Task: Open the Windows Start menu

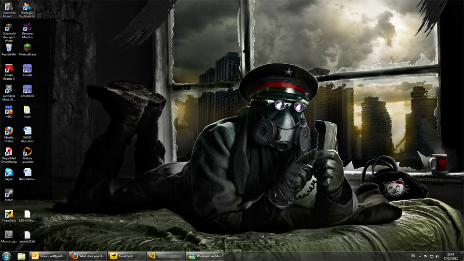Action: click(x=7, y=256)
